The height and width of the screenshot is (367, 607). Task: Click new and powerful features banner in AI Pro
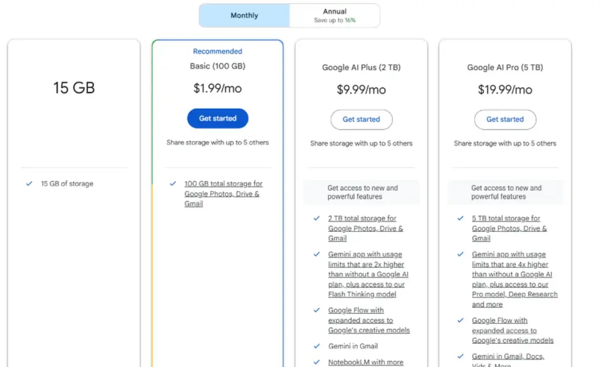point(505,192)
